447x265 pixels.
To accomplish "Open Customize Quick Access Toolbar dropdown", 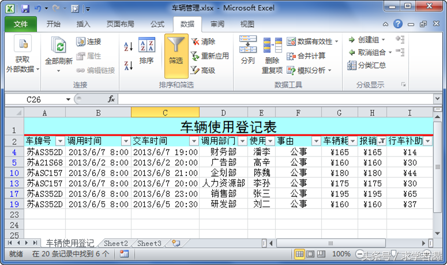I will [x=88, y=9].
